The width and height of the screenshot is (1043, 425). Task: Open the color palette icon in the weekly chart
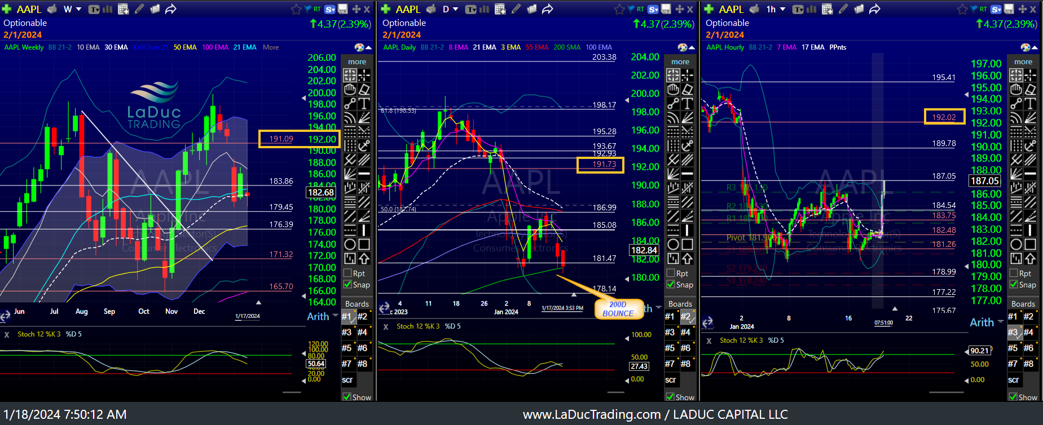pyautogui.click(x=359, y=47)
